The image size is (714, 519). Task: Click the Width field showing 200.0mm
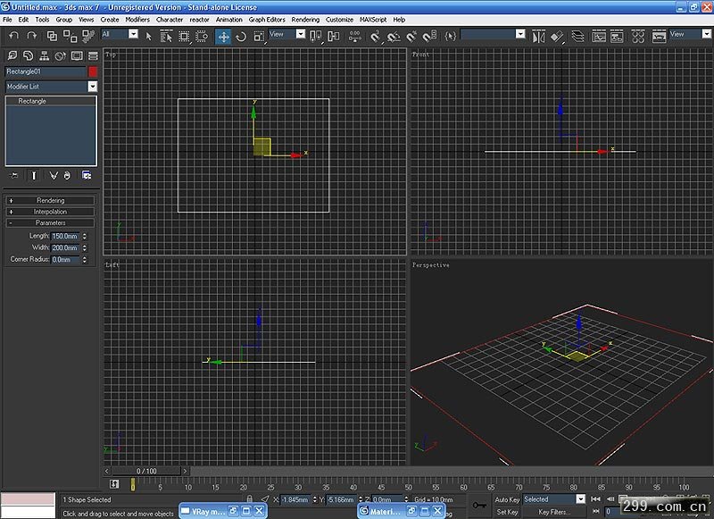coord(65,247)
